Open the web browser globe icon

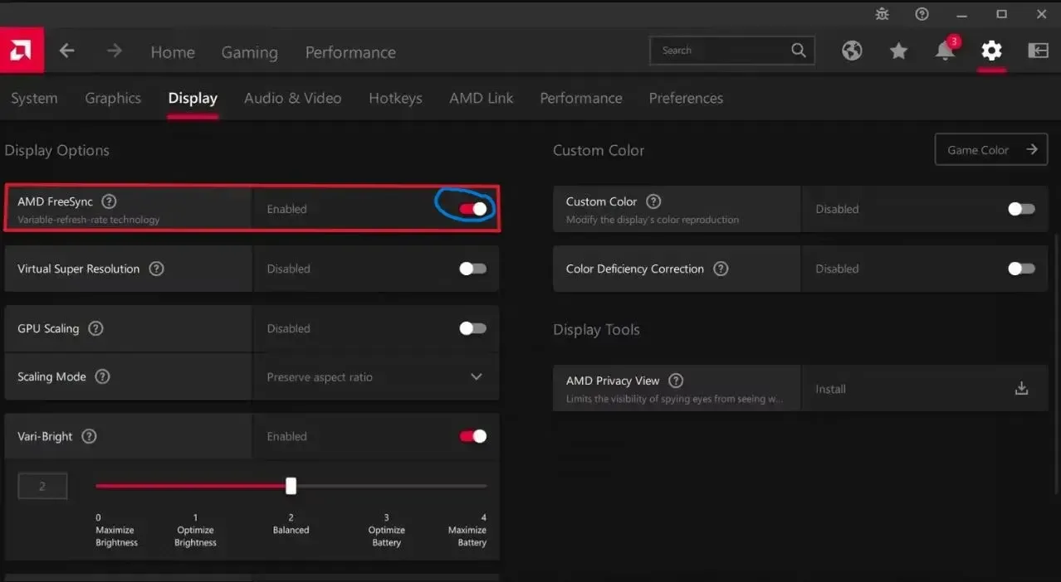click(x=852, y=51)
